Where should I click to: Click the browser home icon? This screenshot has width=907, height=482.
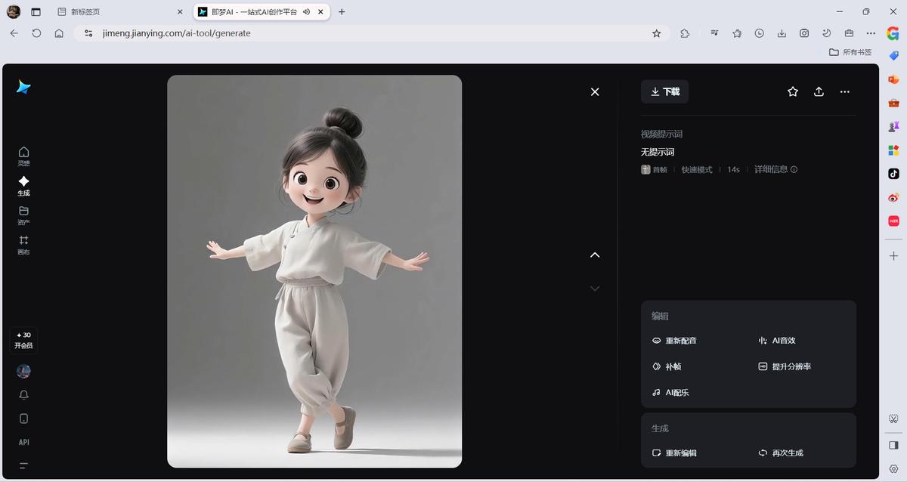(59, 33)
